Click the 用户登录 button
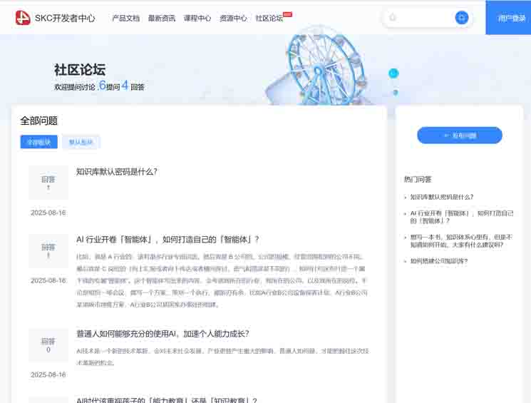 [x=511, y=18]
